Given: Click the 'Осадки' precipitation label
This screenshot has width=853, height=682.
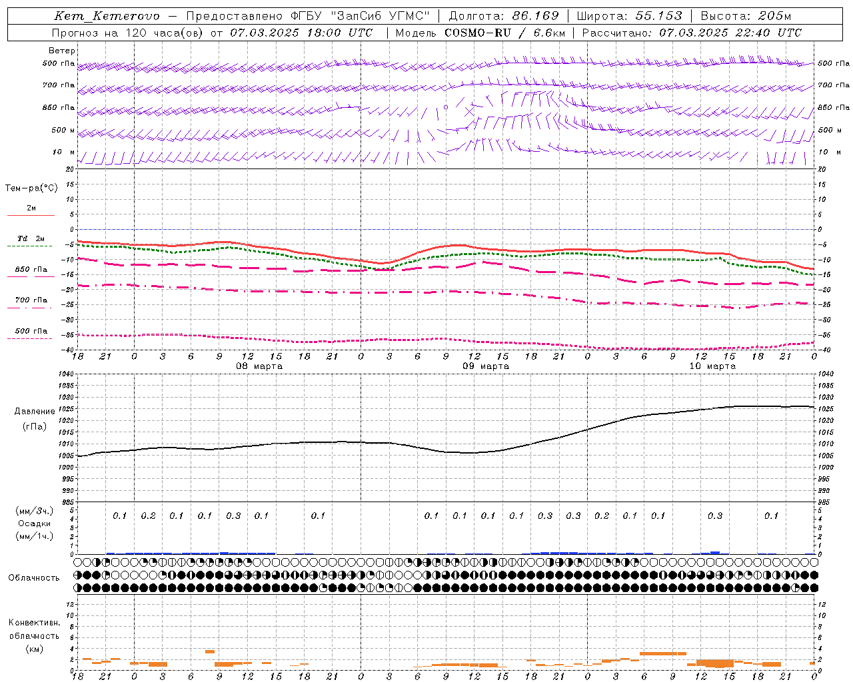Looking at the screenshot, I should [x=35, y=523].
